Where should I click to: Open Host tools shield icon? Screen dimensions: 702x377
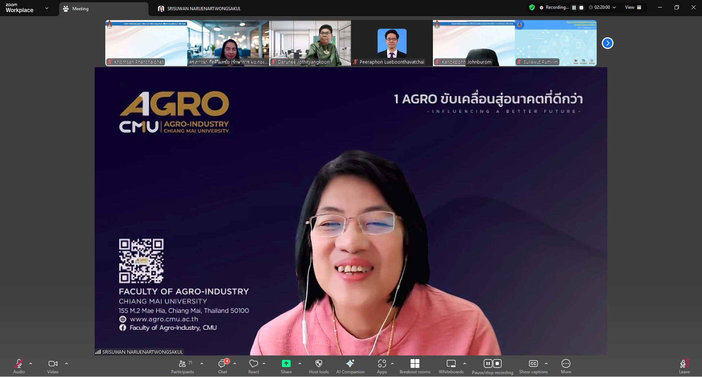tap(318, 366)
